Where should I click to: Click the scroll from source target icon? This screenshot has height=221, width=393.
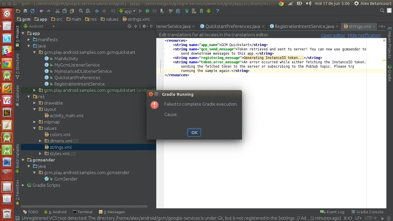[x=129, y=26]
